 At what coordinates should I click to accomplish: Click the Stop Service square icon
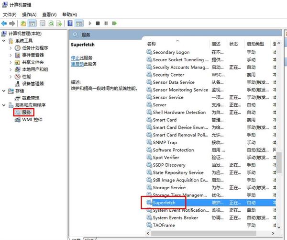point(98,23)
